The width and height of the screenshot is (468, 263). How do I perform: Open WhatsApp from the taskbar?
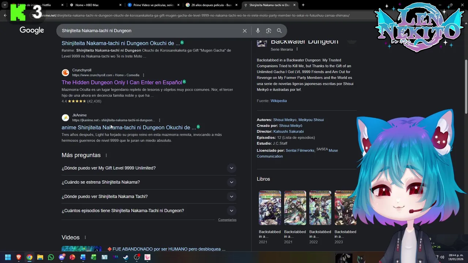coord(51,257)
